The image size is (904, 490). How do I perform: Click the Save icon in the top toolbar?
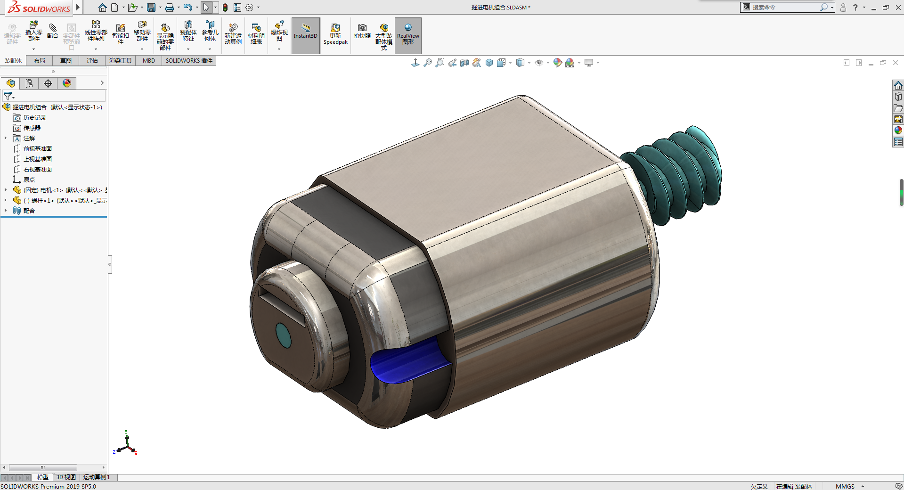[x=151, y=8]
